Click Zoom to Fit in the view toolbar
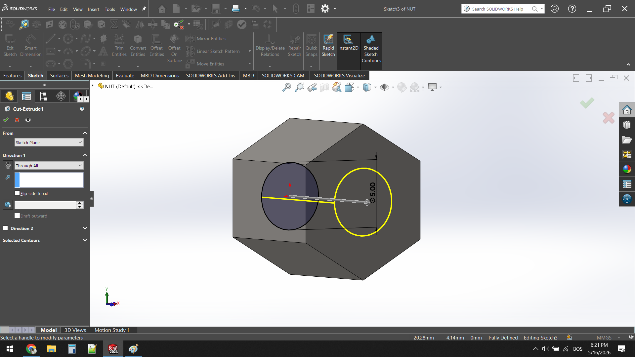The image size is (635, 357). tap(287, 87)
